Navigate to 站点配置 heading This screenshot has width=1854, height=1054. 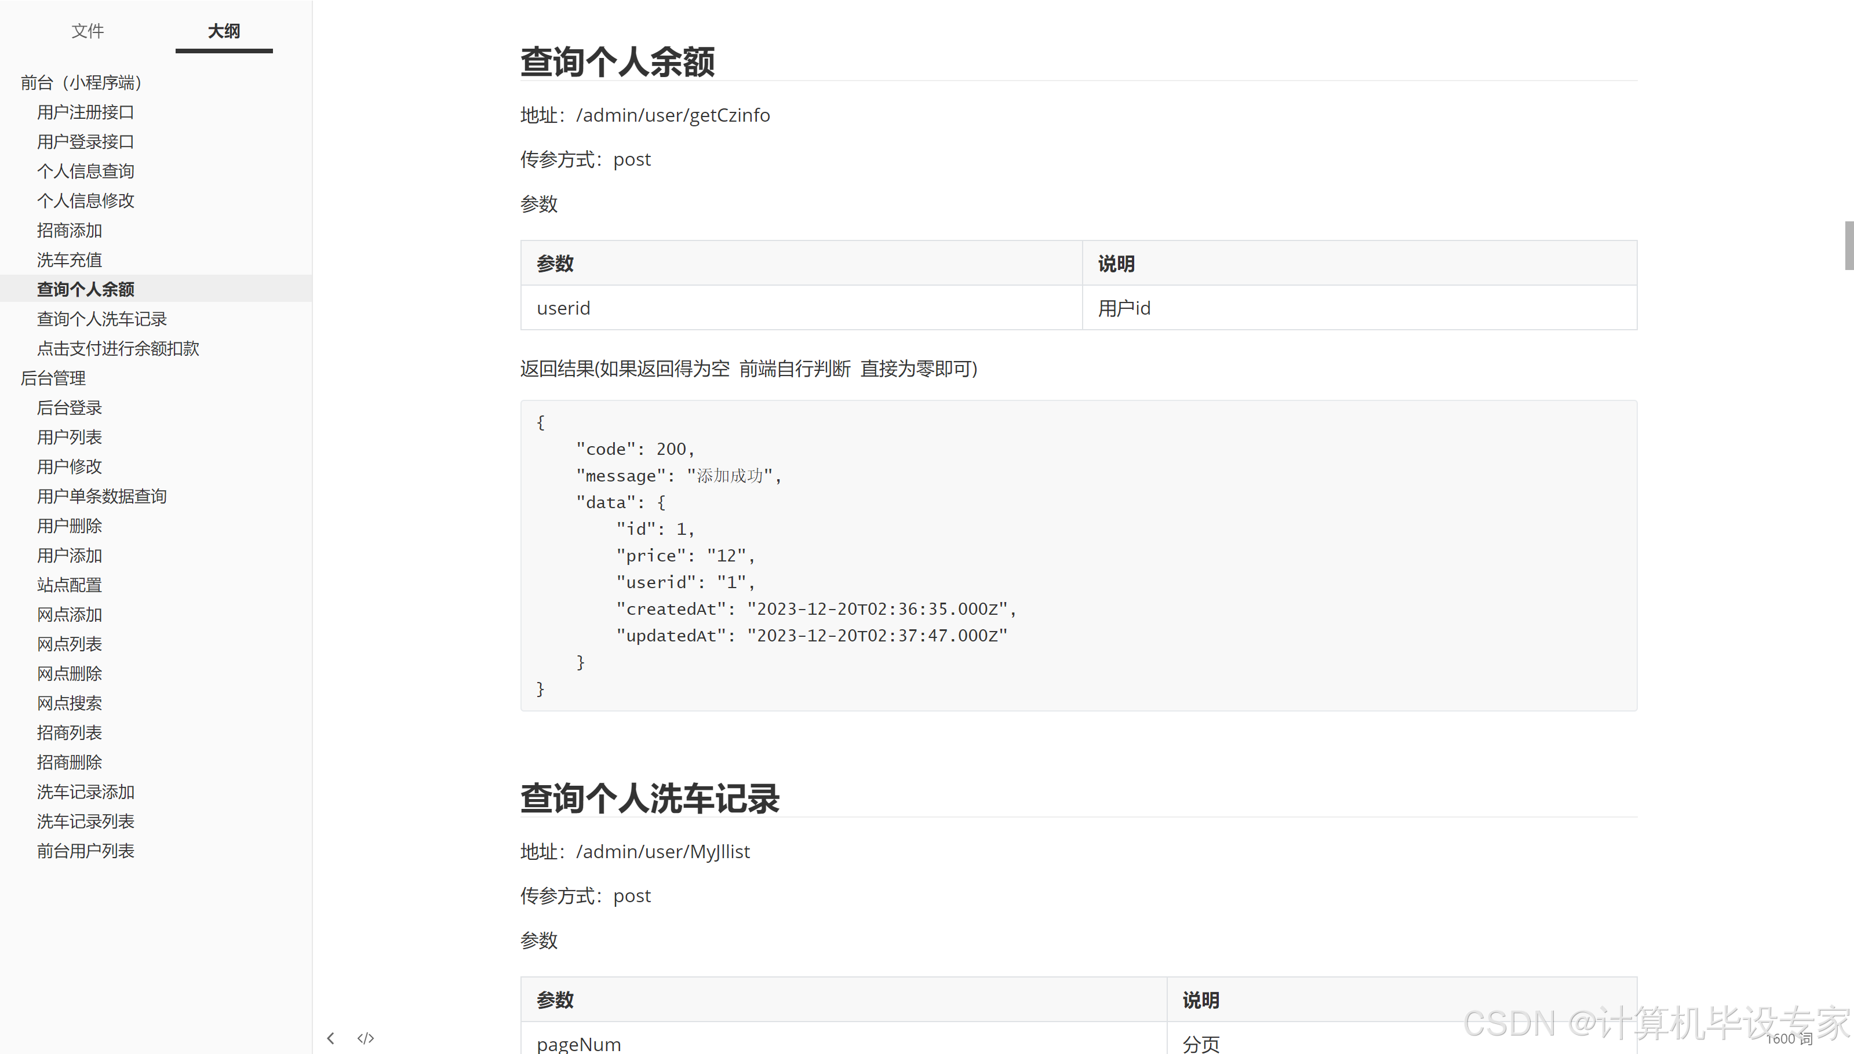(x=70, y=585)
